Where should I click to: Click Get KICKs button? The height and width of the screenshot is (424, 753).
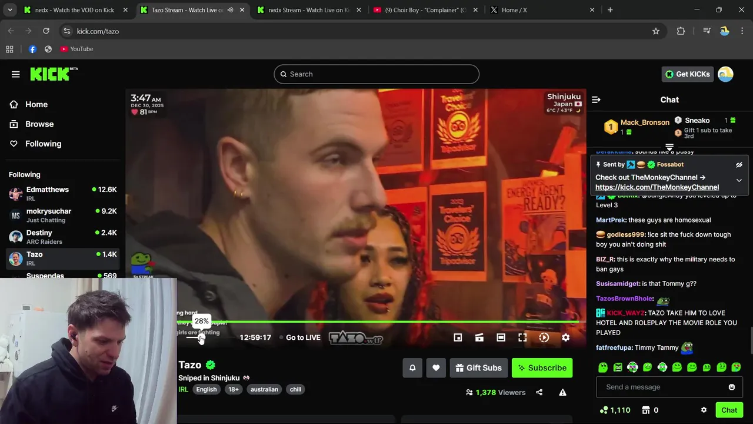[x=687, y=74]
